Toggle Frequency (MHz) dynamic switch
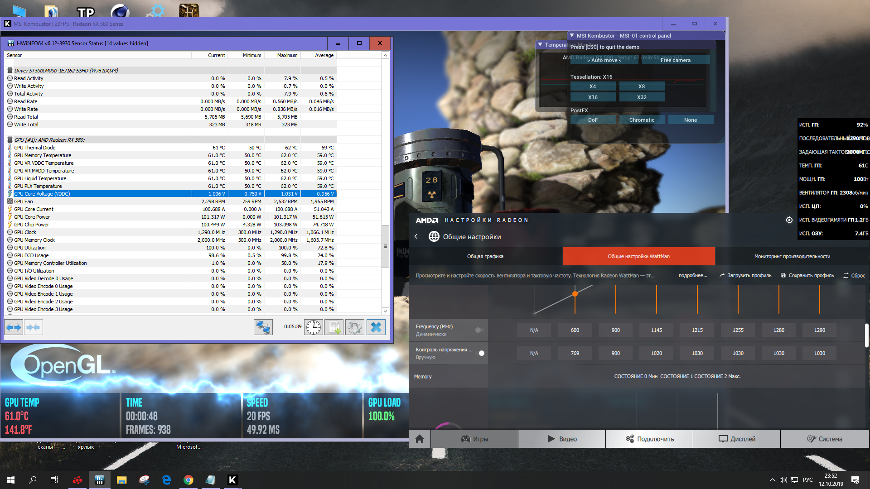Screen dimensions: 870x489 479,330
